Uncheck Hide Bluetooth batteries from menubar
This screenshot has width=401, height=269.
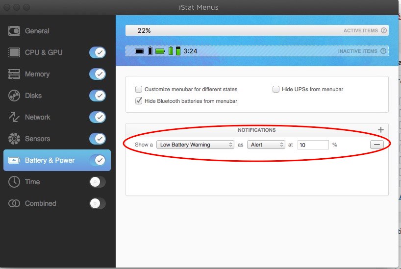coord(139,101)
